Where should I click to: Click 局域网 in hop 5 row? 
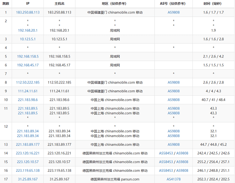pos(115,56)
